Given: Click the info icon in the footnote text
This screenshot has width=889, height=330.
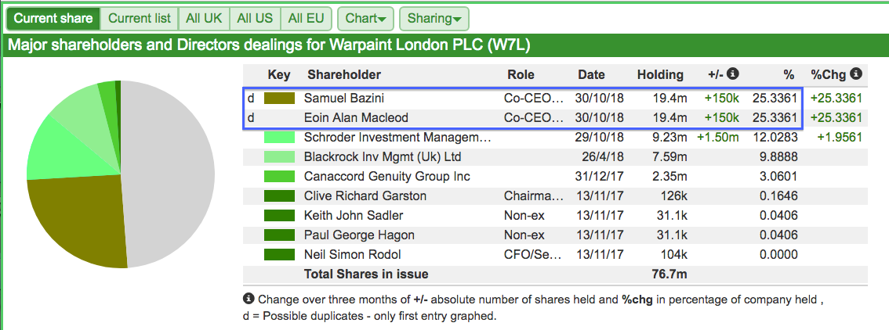Looking at the screenshot, I should coord(249,299).
